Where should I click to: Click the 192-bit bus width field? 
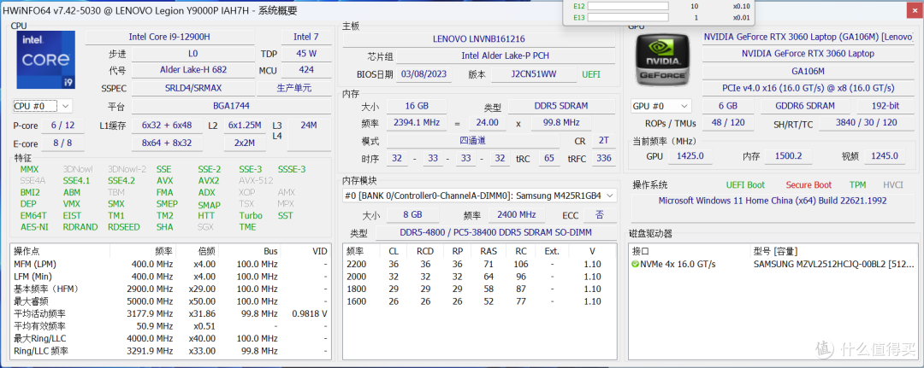[x=885, y=107]
